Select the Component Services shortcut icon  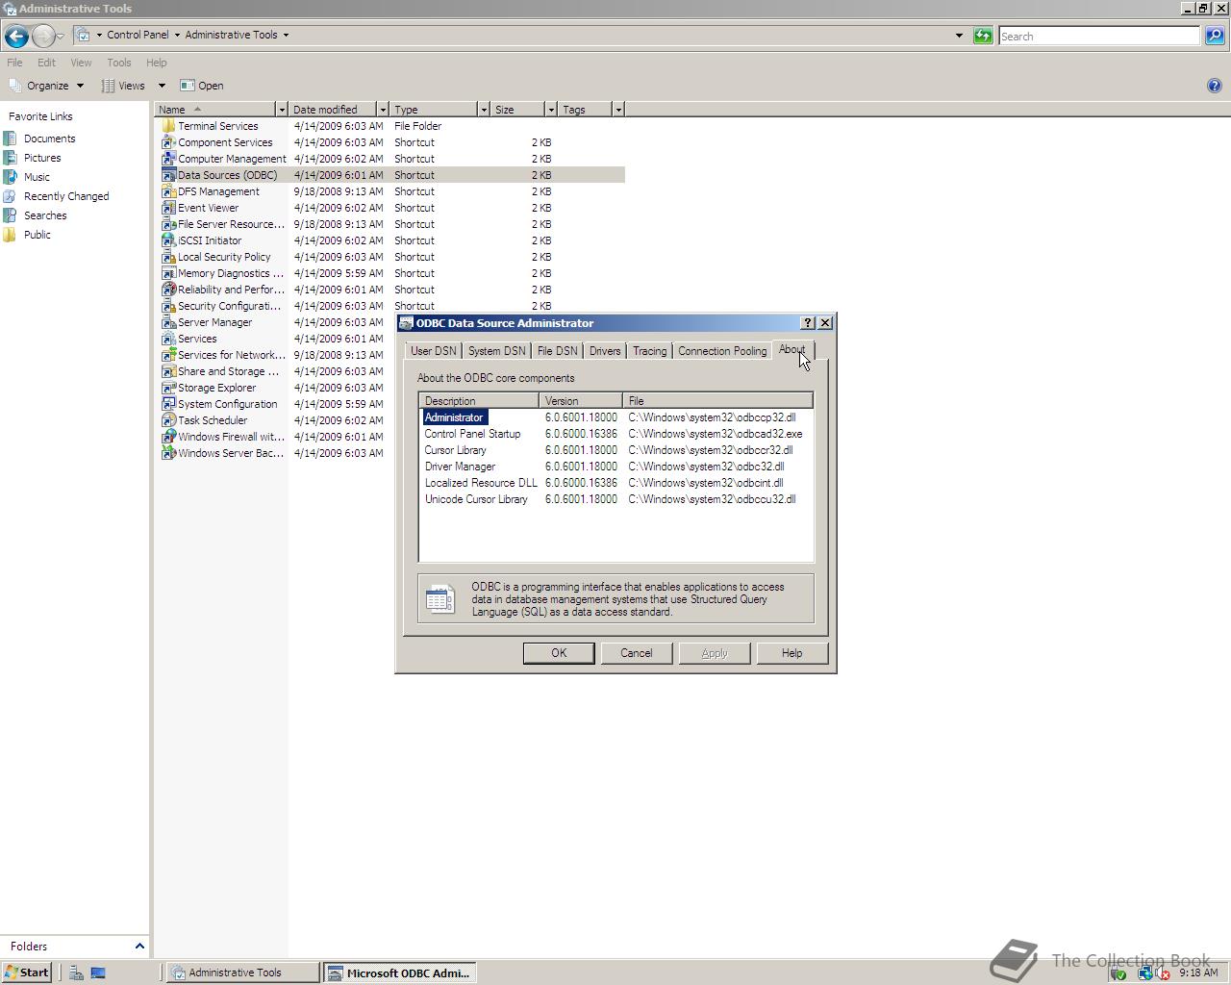168,142
